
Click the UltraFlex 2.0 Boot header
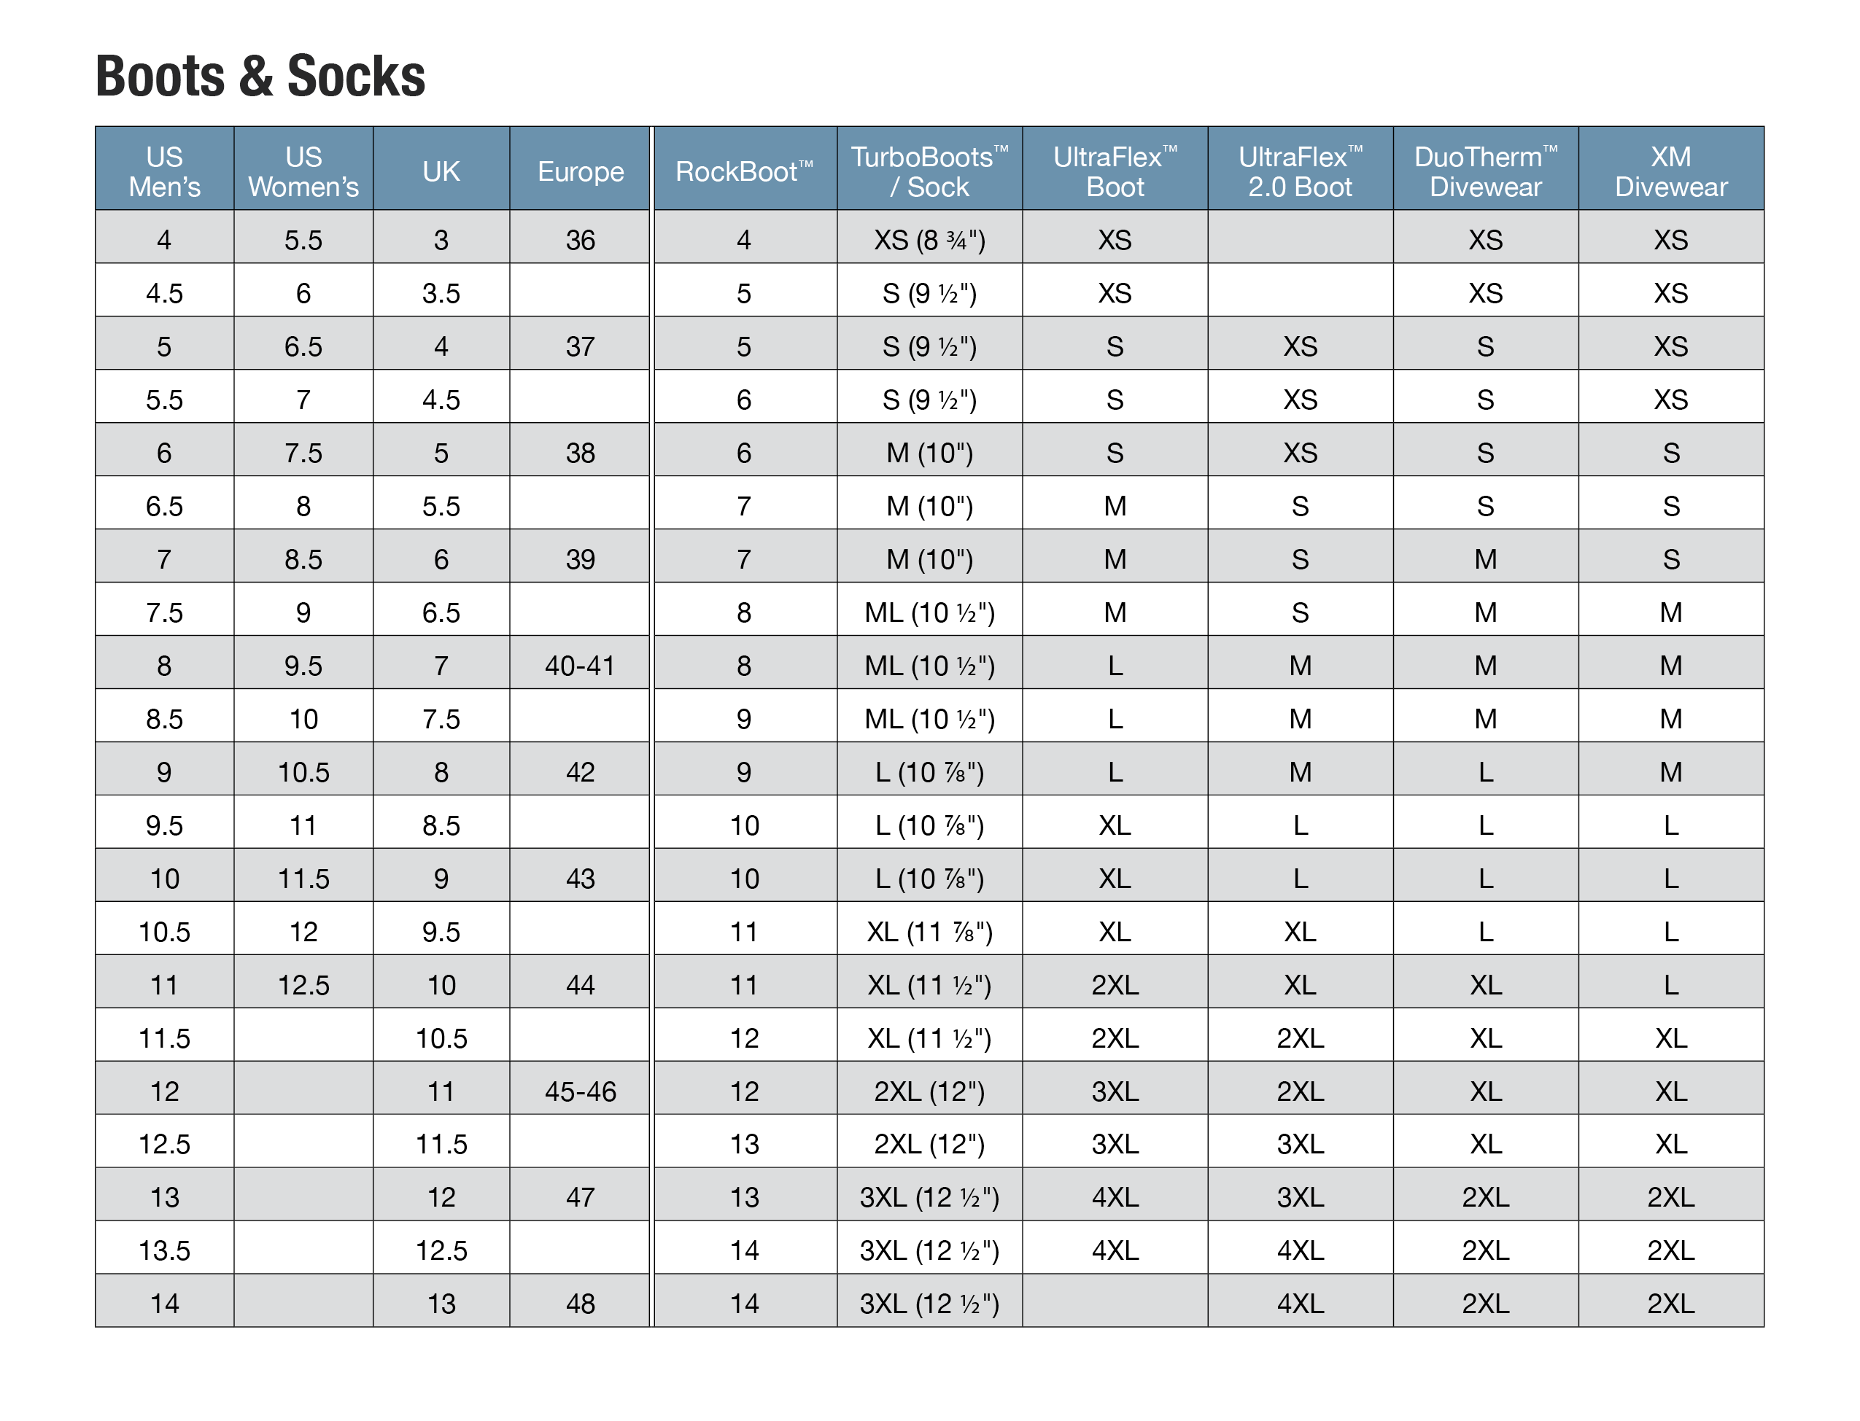pyautogui.click(x=1300, y=169)
